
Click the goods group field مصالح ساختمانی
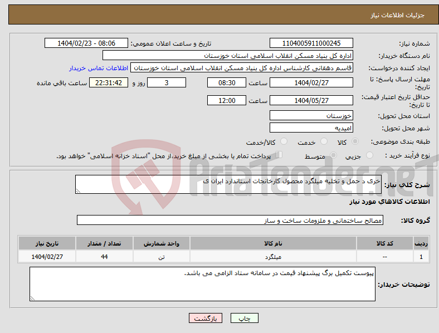pos(230,220)
